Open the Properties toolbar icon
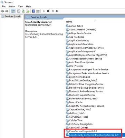This screenshot has width=125, height=138. (19, 11)
